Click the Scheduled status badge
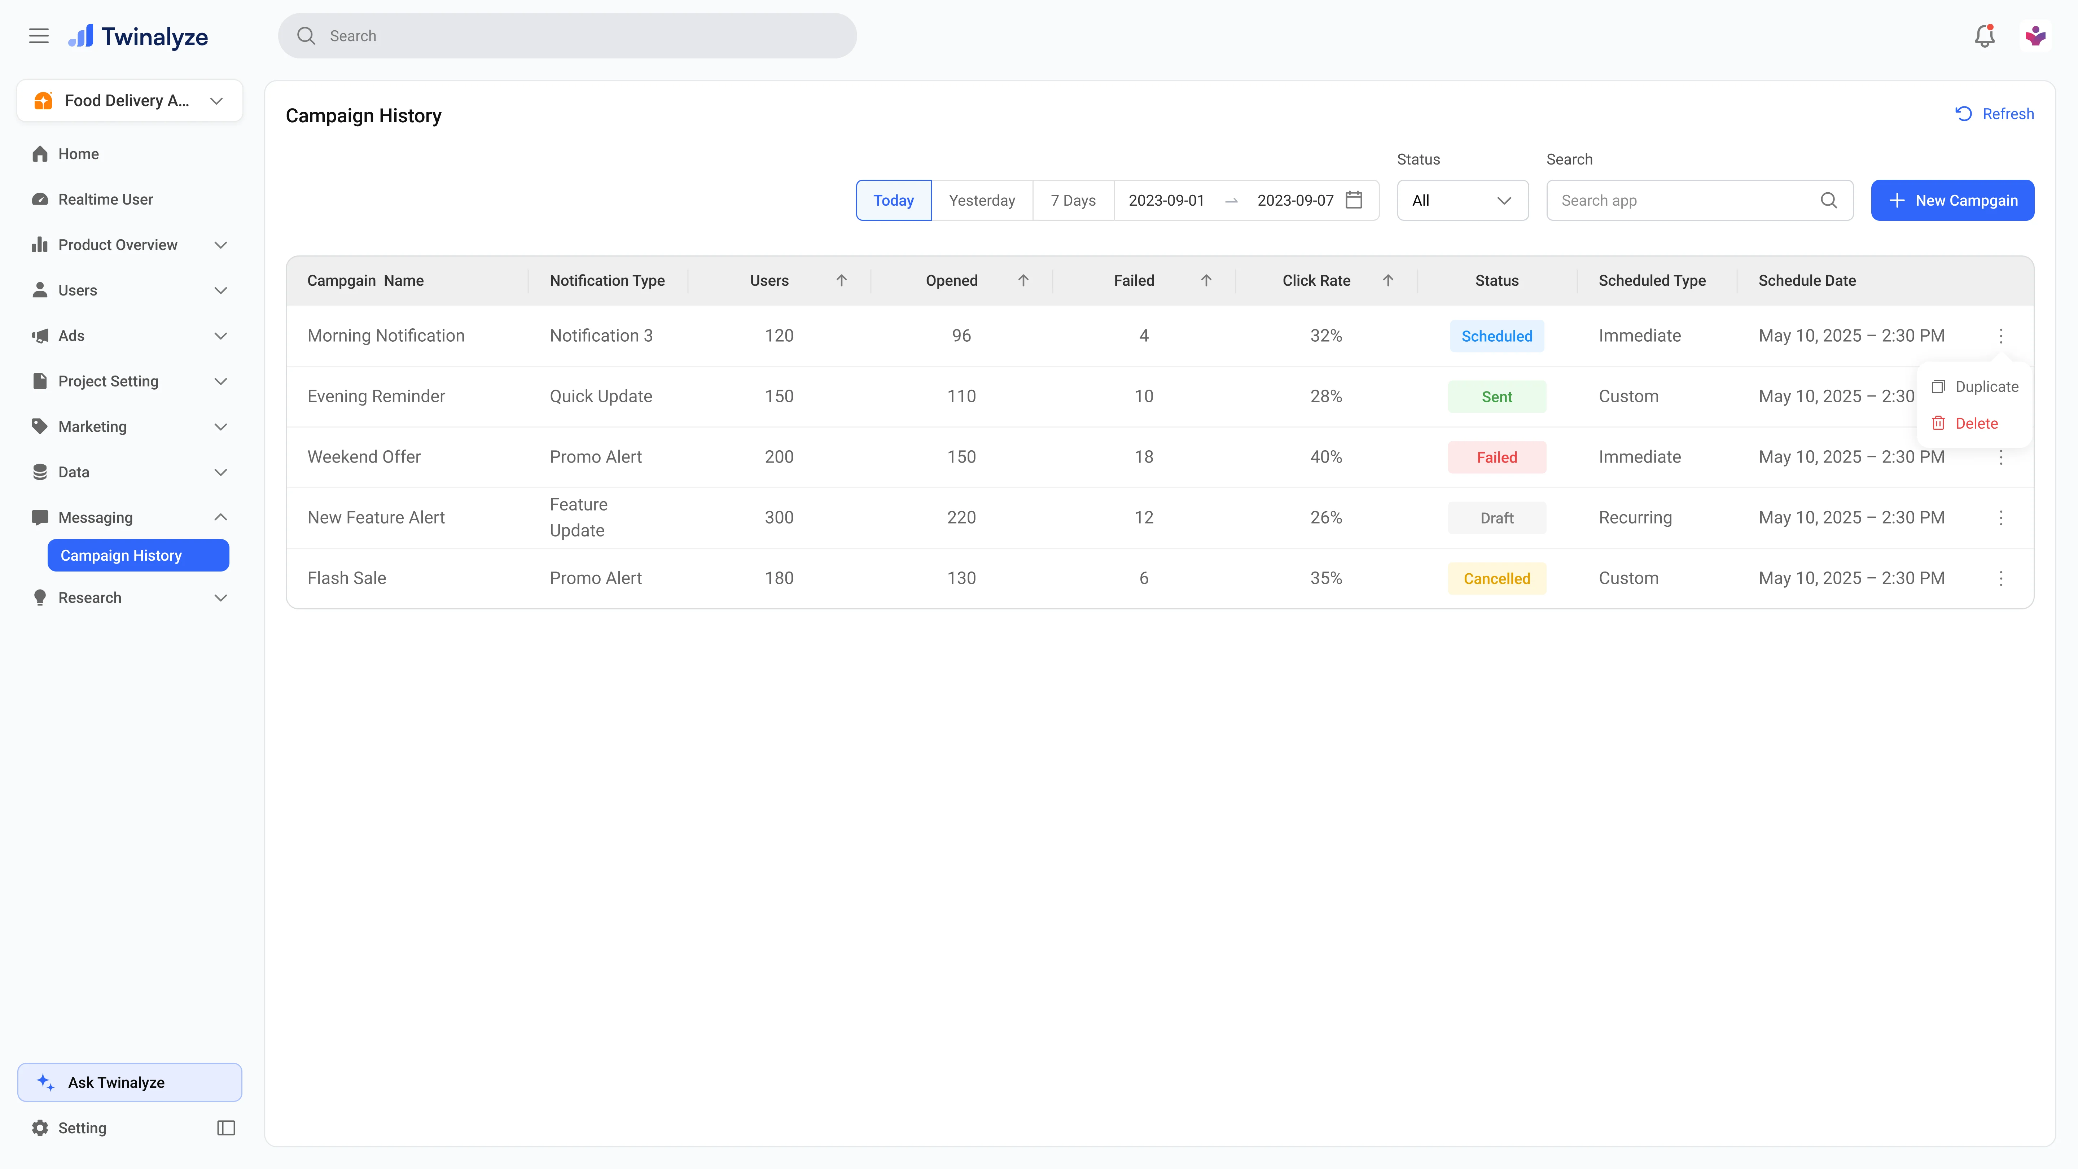This screenshot has height=1169, width=2078. 1496,336
